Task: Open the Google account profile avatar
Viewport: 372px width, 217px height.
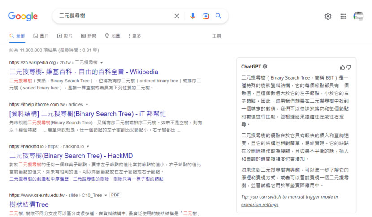Action: [358, 16]
